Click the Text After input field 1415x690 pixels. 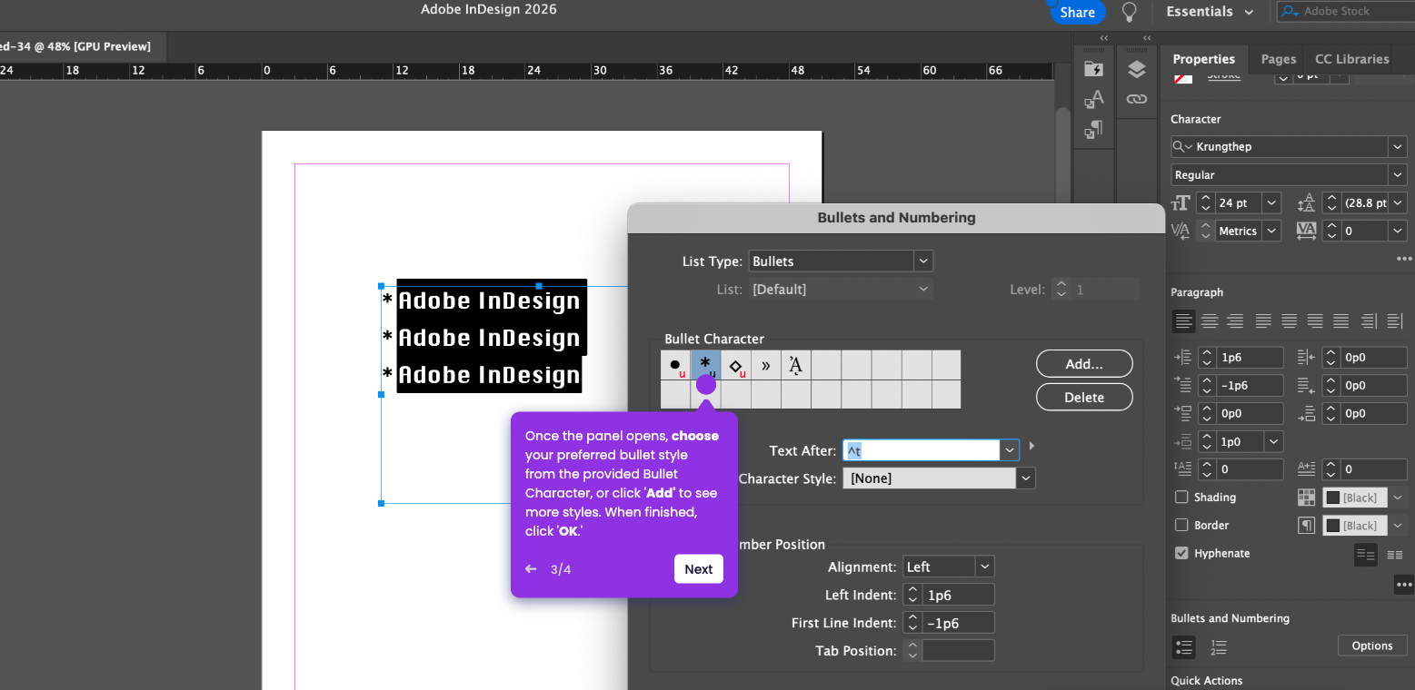pyautogui.click(x=921, y=450)
